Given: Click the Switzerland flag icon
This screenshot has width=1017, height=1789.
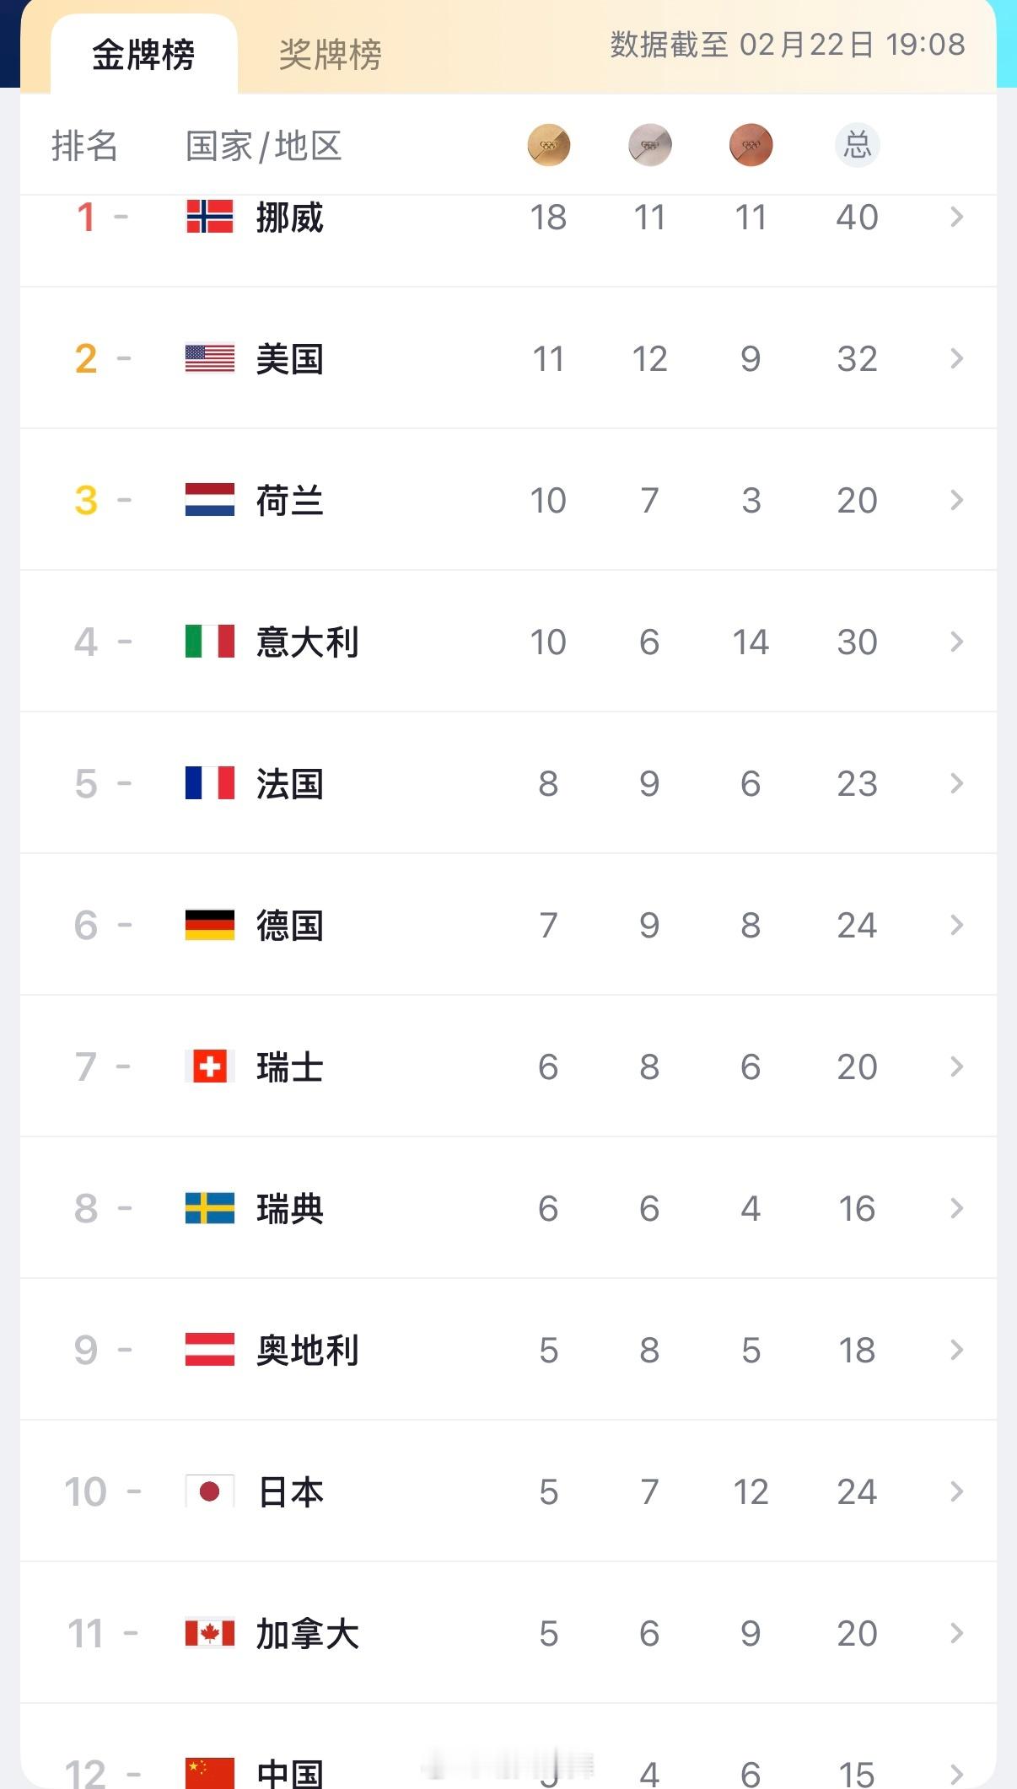Looking at the screenshot, I should (x=210, y=1066).
